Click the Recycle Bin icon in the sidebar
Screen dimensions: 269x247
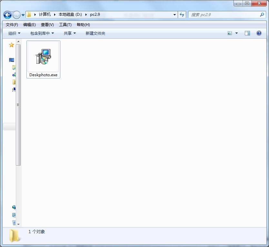(x=14, y=222)
